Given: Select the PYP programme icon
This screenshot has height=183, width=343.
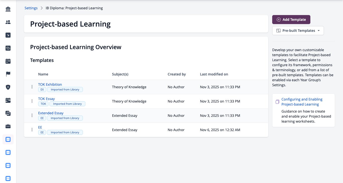Looking at the screenshot, I should (8, 178).
